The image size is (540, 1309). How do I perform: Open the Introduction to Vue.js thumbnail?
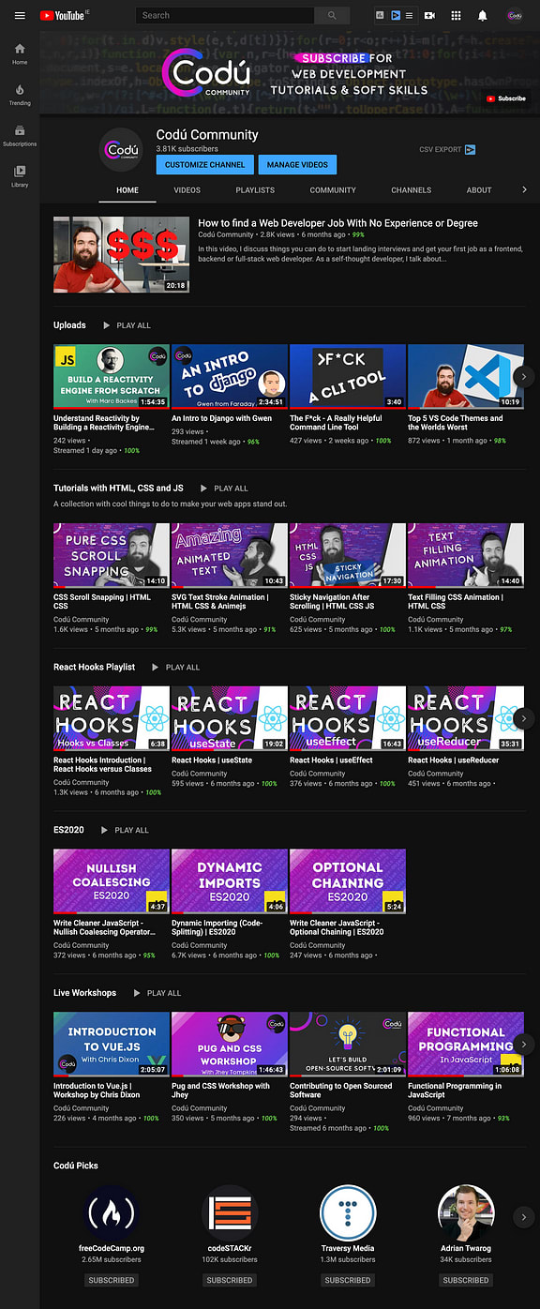[112, 1045]
